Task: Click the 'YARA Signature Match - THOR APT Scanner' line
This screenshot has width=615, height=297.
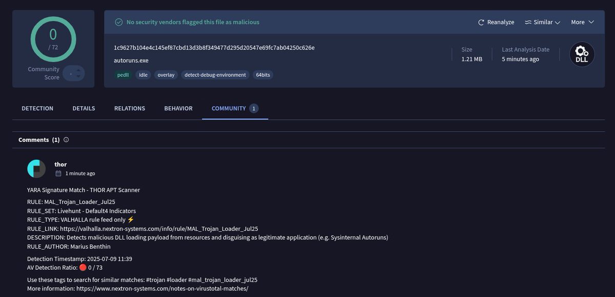Action: point(84,190)
